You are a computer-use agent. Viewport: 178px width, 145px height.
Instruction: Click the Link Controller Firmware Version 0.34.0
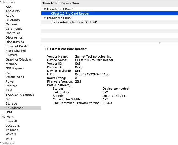pos(107,103)
